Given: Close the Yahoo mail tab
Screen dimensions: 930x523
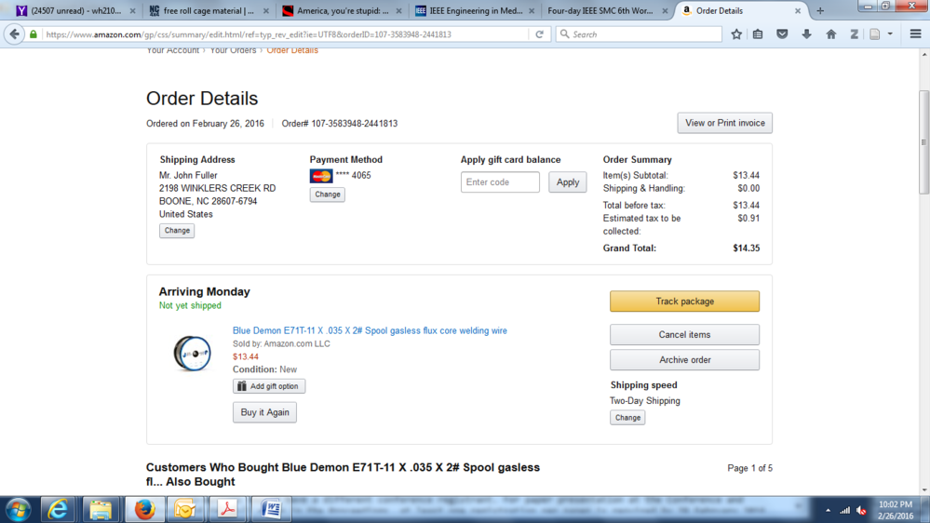Looking at the screenshot, I should 132,10.
